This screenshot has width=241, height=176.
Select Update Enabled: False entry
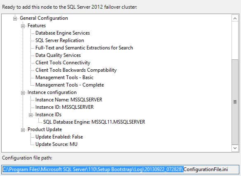coord(59,137)
